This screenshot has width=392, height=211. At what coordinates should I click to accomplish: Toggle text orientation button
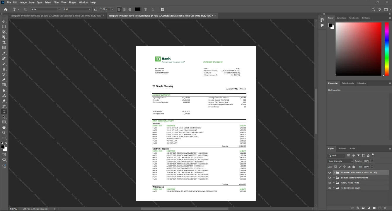pyautogui.click(x=25, y=9)
